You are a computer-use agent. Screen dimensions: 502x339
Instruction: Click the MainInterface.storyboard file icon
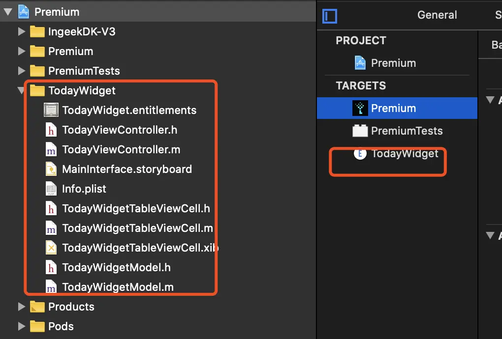pos(51,169)
